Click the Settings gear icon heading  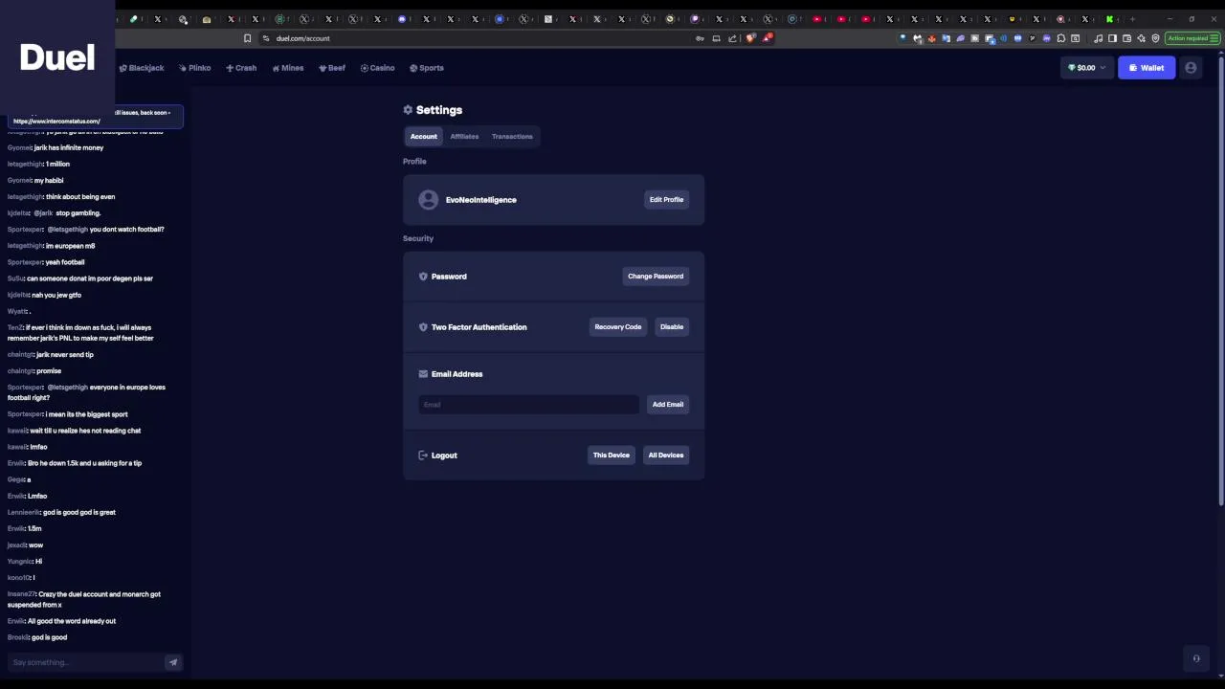click(408, 110)
